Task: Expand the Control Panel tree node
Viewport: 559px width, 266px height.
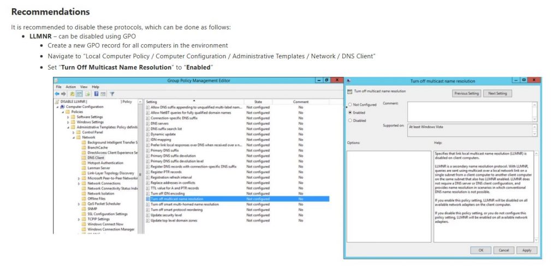Action: click(73, 132)
